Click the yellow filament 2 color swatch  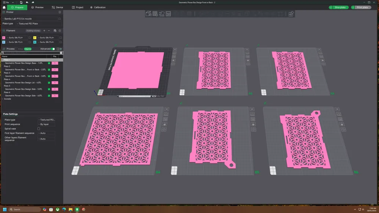point(35,38)
